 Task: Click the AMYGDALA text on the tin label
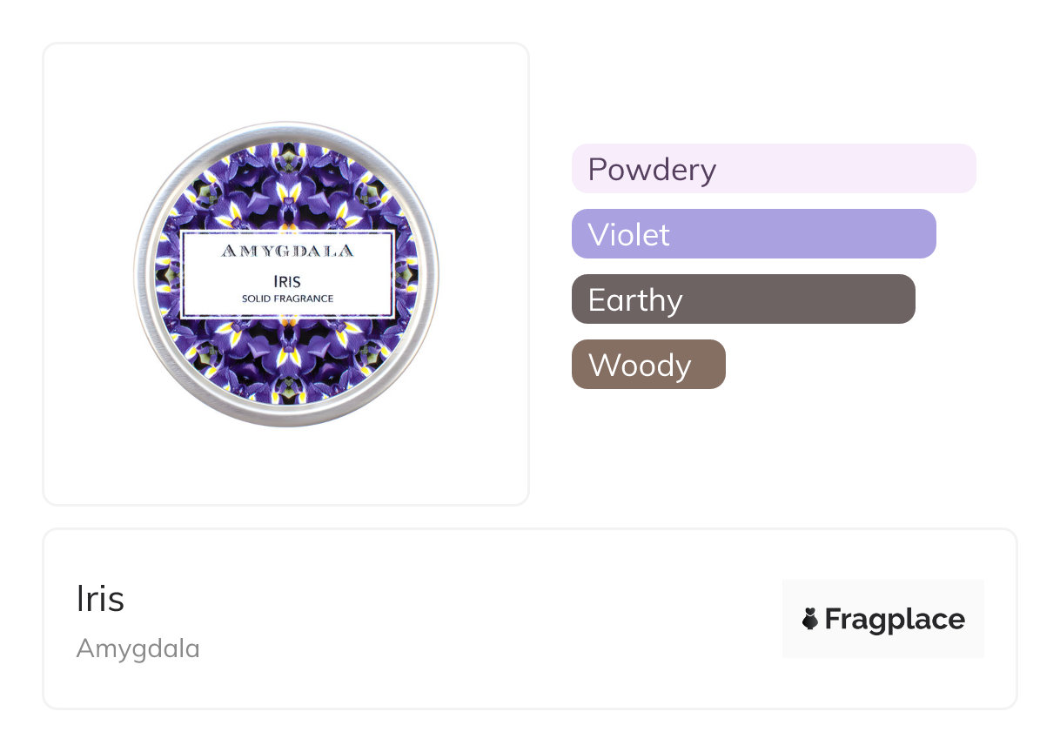pyautogui.click(x=287, y=252)
